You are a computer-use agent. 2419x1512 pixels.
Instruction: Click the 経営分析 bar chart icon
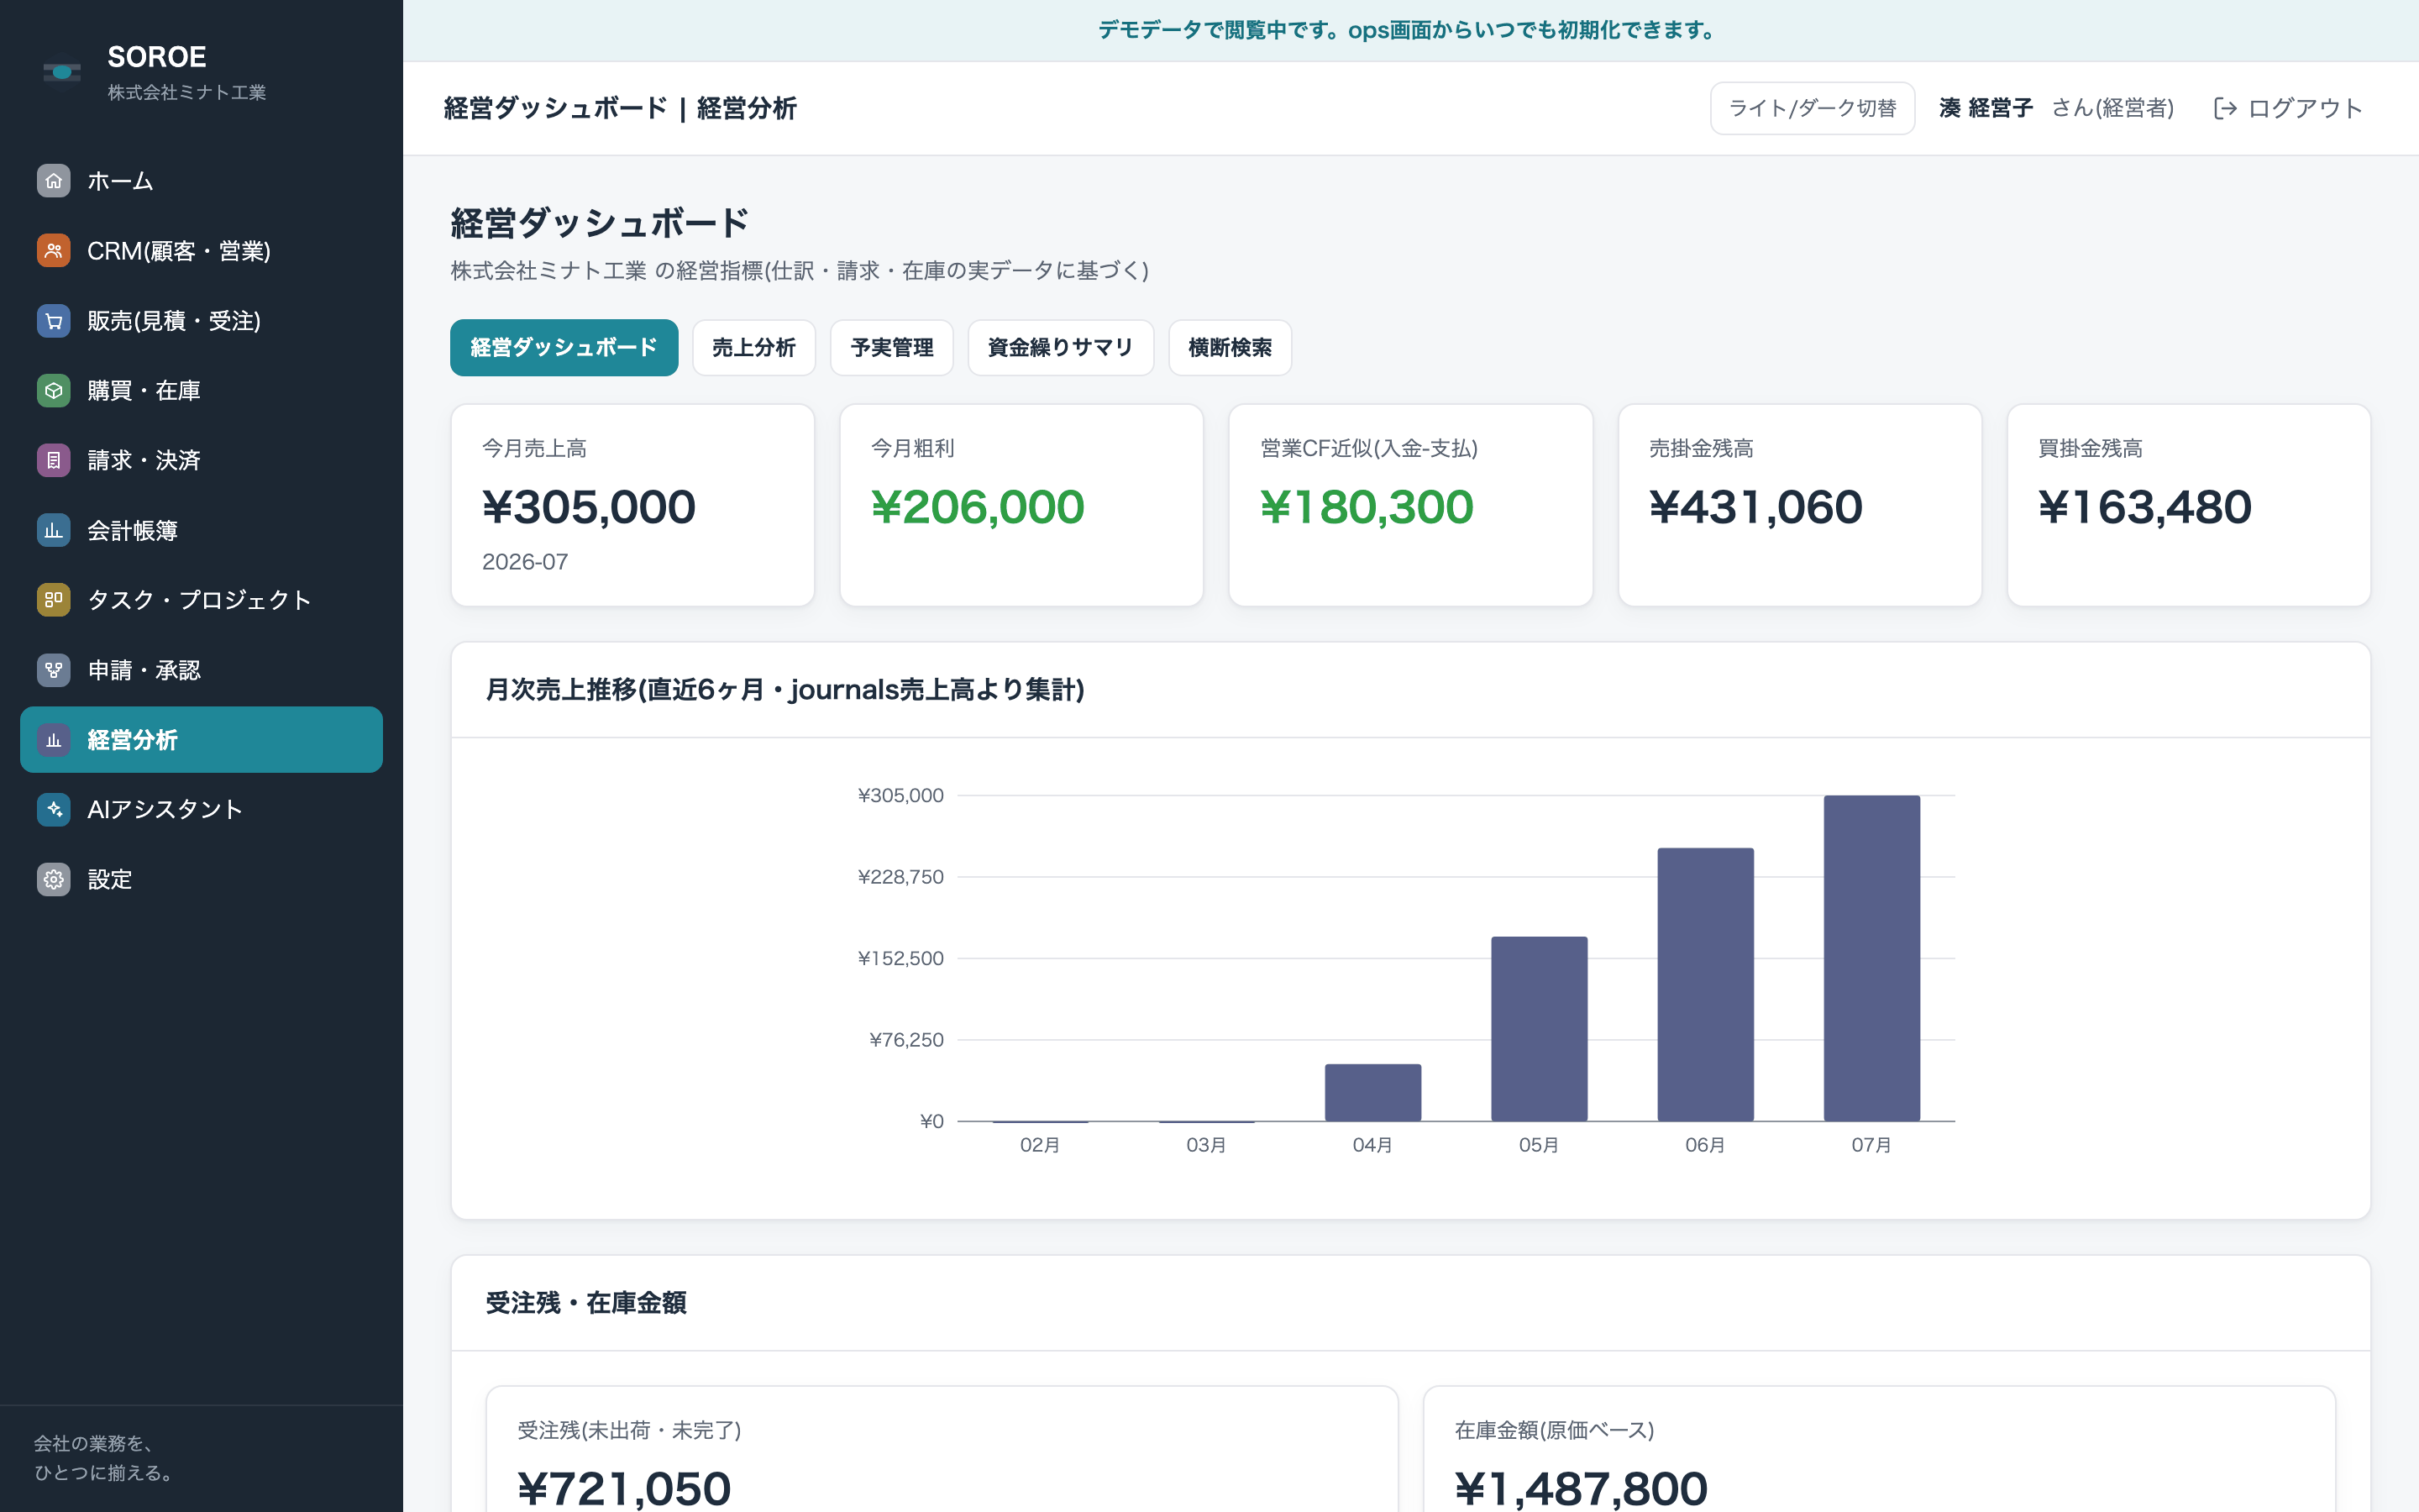(x=54, y=740)
